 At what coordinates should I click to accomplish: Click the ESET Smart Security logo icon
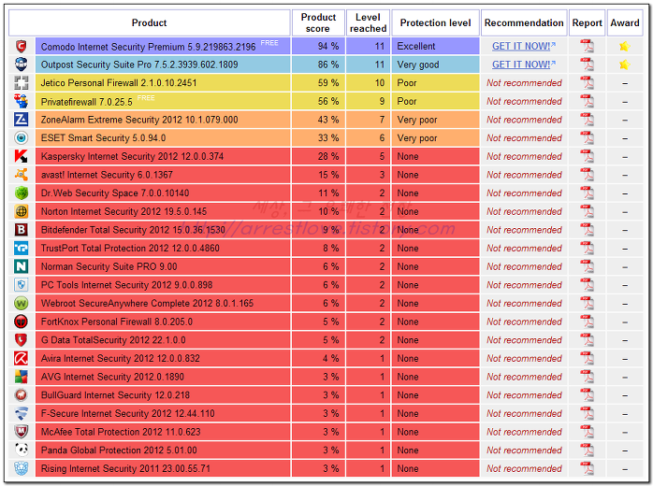click(x=22, y=137)
